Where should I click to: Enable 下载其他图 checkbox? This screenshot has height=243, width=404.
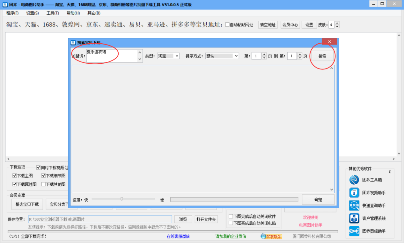43,184
